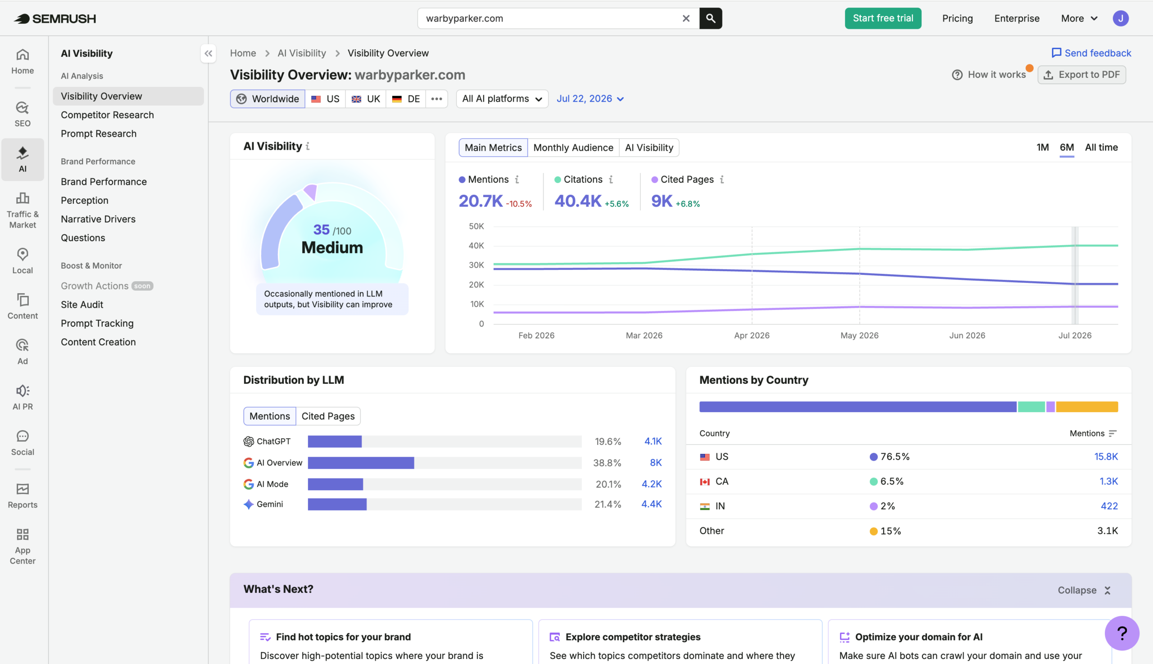Show info for Citations metric

(611, 179)
